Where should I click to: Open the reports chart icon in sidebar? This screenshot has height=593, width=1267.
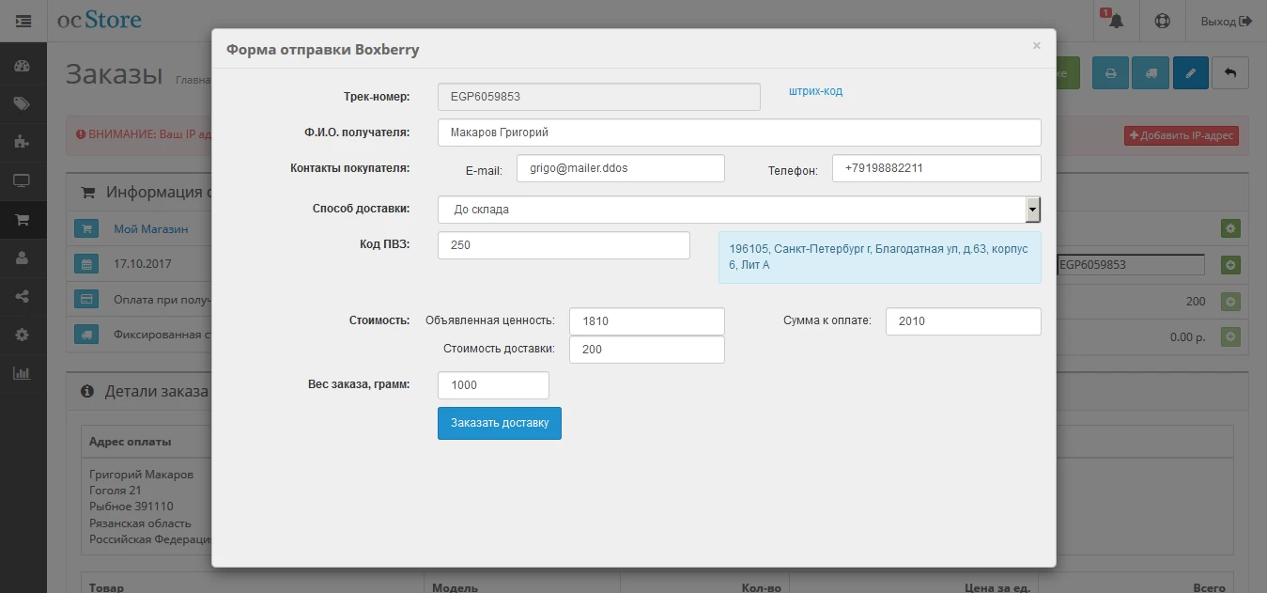pos(23,373)
